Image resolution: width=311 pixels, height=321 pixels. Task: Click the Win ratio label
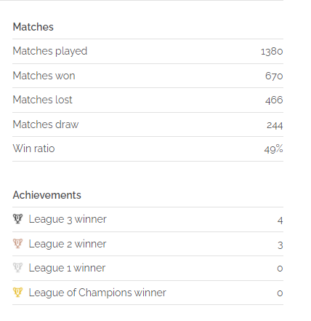[x=33, y=148]
